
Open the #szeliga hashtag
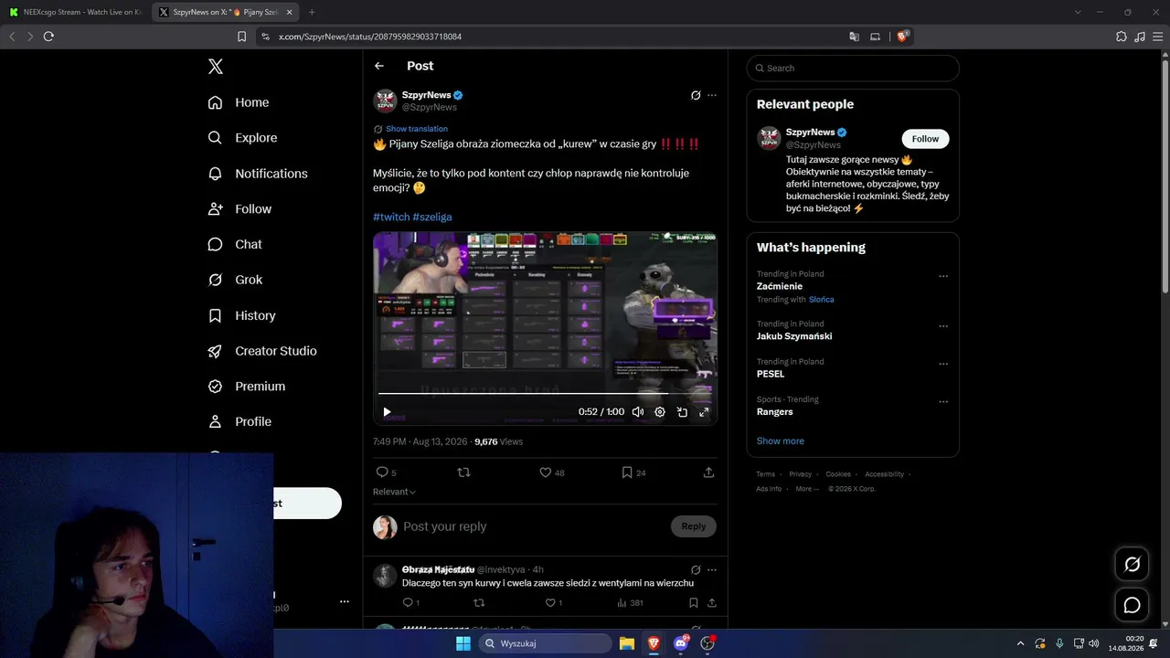(432, 217)
